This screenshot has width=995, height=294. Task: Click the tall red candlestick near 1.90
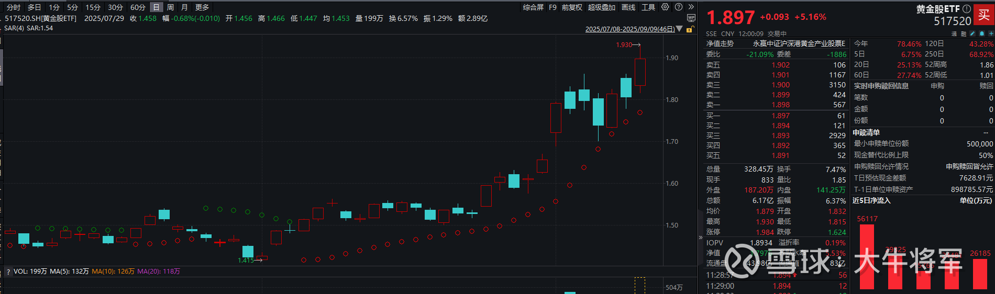(x=640, y=72)
